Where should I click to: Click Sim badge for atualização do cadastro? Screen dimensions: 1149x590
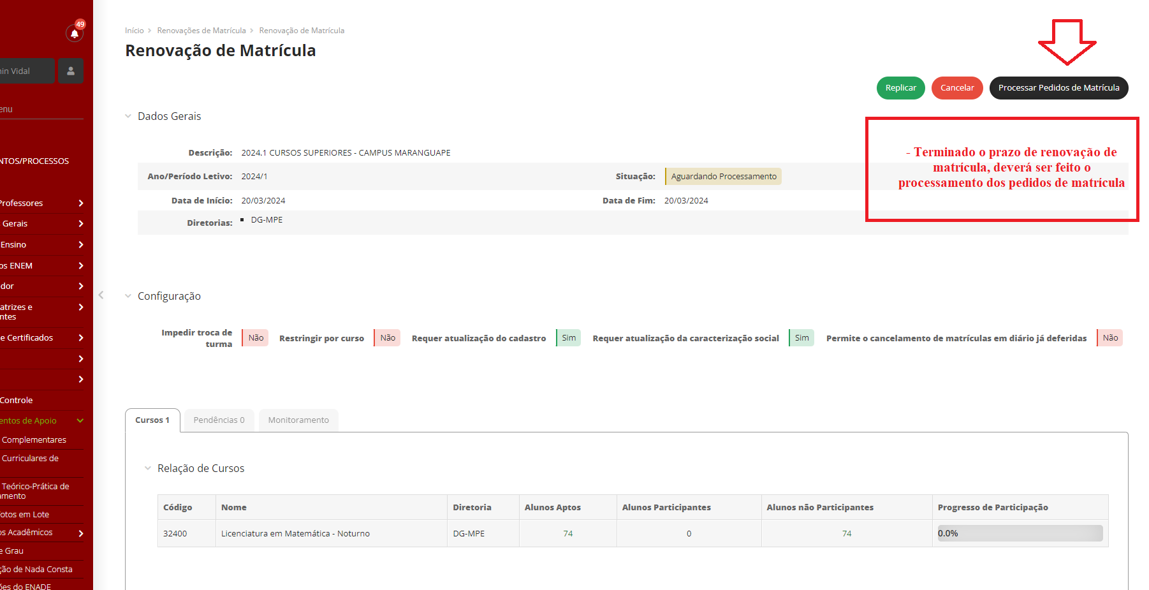tap(568, 338)
